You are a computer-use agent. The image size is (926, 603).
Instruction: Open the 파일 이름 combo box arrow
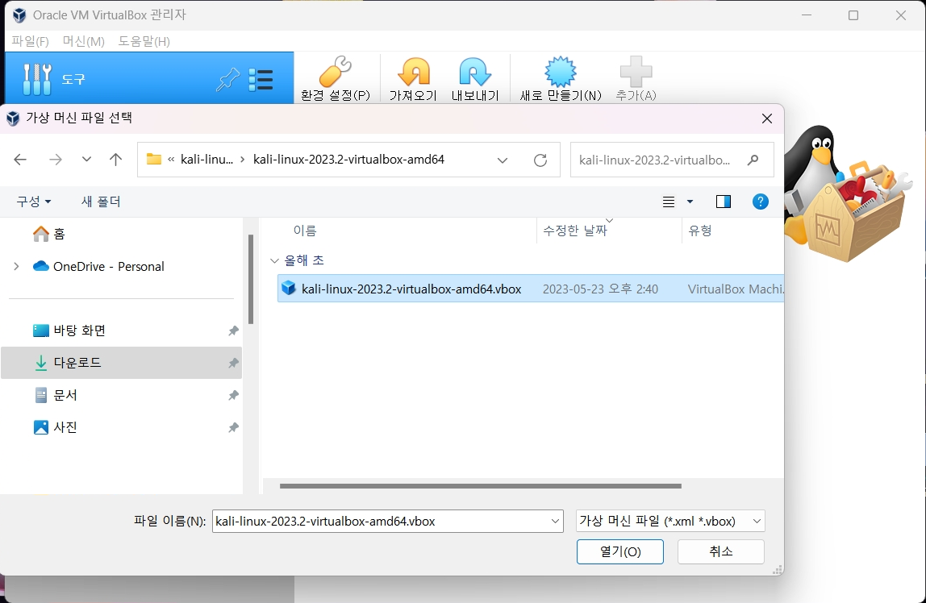[x=556, y=521]
